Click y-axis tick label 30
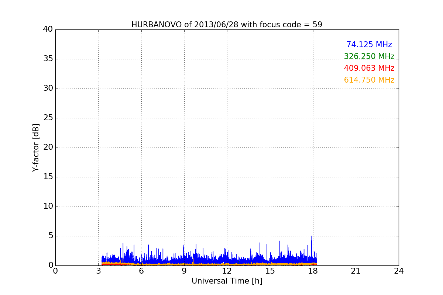 tap(48, 88)
